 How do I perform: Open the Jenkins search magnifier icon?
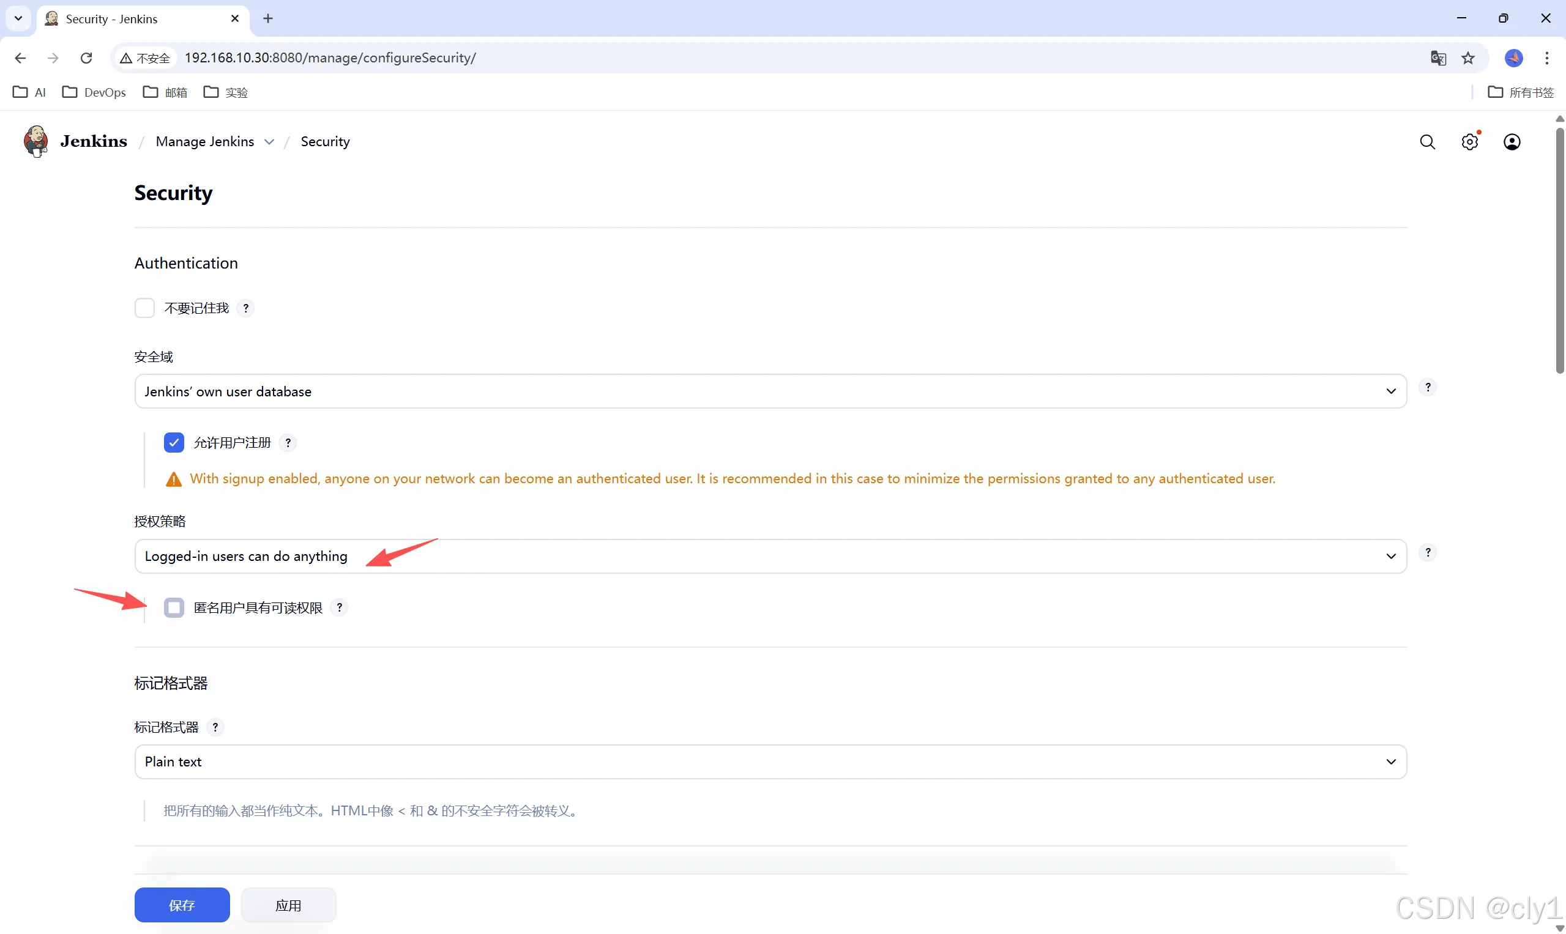pos(1428,143)
